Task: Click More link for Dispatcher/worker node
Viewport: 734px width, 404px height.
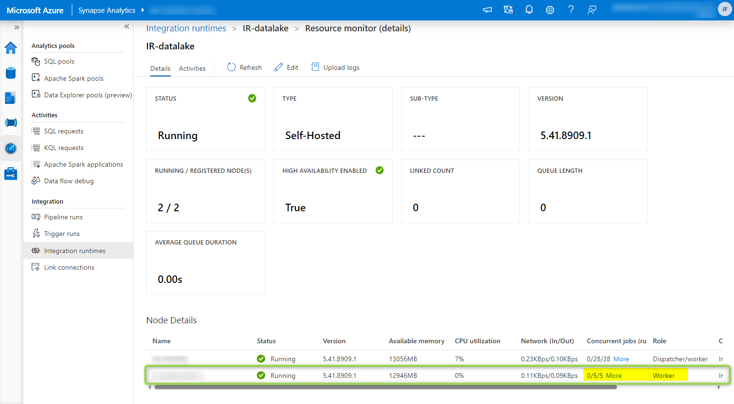Action: pos(621,359)
